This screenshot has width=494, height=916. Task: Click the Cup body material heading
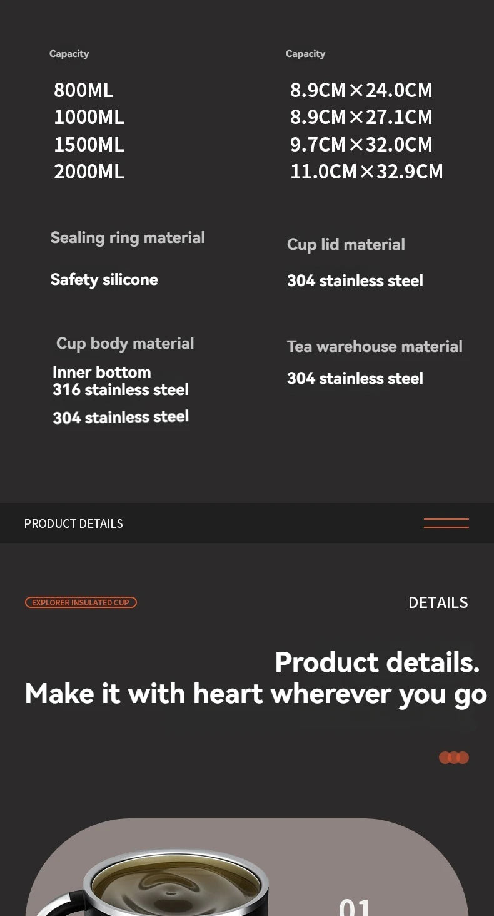125,343
